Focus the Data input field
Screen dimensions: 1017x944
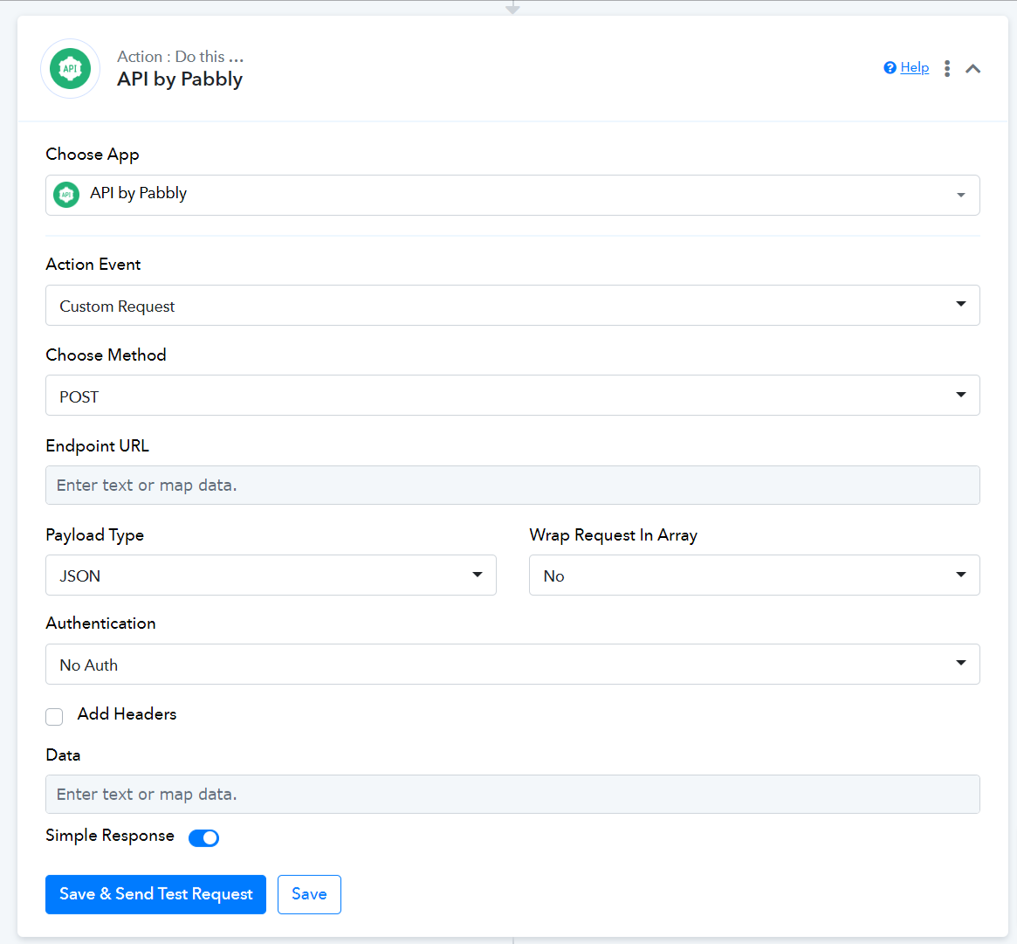pos(512,794)
